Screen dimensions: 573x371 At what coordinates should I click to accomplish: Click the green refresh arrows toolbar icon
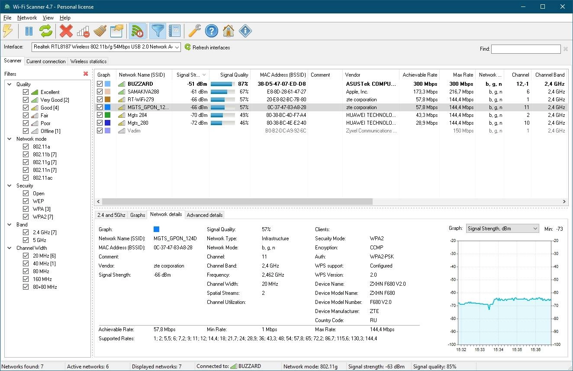tap(46, 31)
